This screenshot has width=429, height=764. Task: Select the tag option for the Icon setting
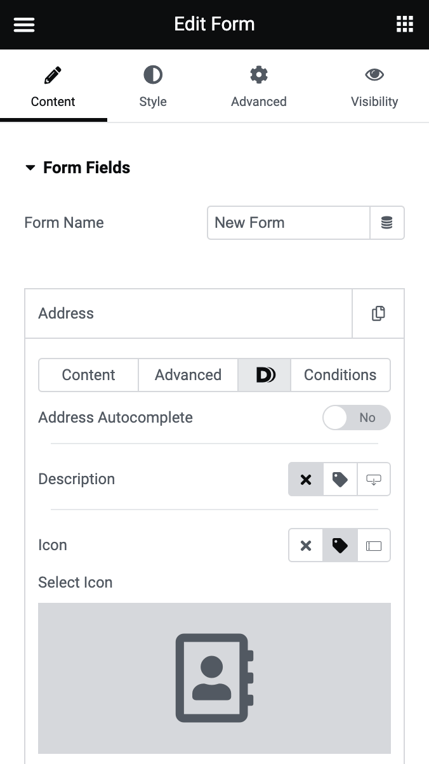[x=340, y=545]
